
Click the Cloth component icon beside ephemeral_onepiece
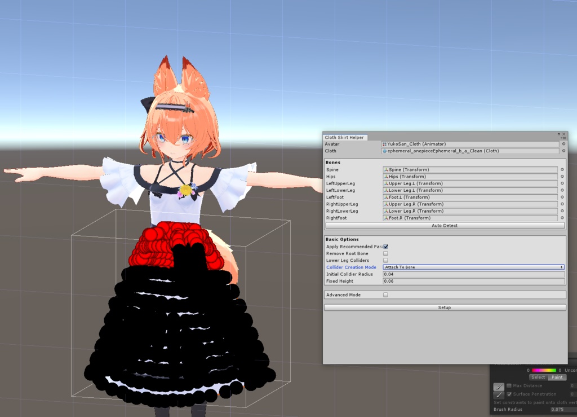384,151
